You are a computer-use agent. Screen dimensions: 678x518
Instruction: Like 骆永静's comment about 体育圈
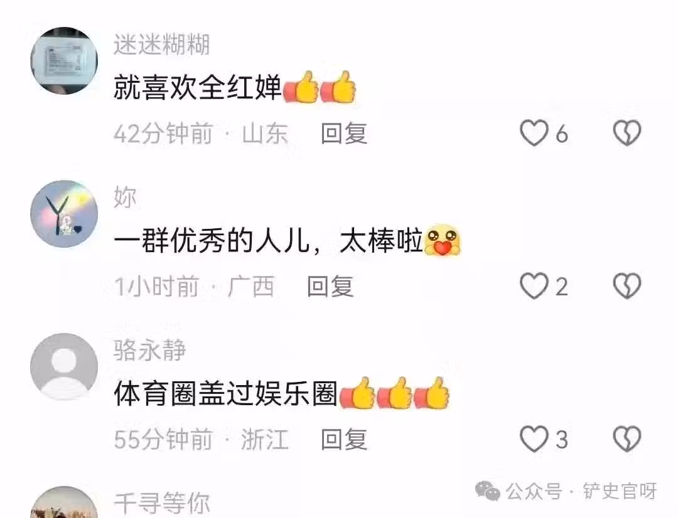point(534,439)
